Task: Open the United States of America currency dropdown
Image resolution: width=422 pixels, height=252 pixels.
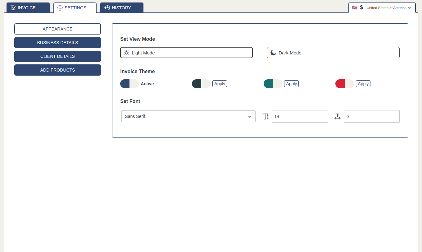Action: point(389,7)
